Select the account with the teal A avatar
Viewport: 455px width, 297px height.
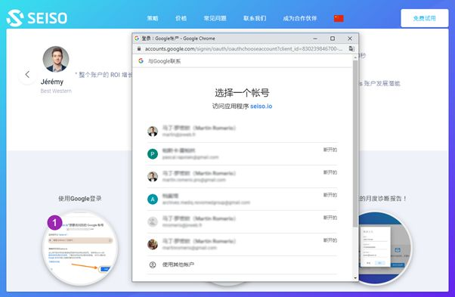(x=242, y=200)
